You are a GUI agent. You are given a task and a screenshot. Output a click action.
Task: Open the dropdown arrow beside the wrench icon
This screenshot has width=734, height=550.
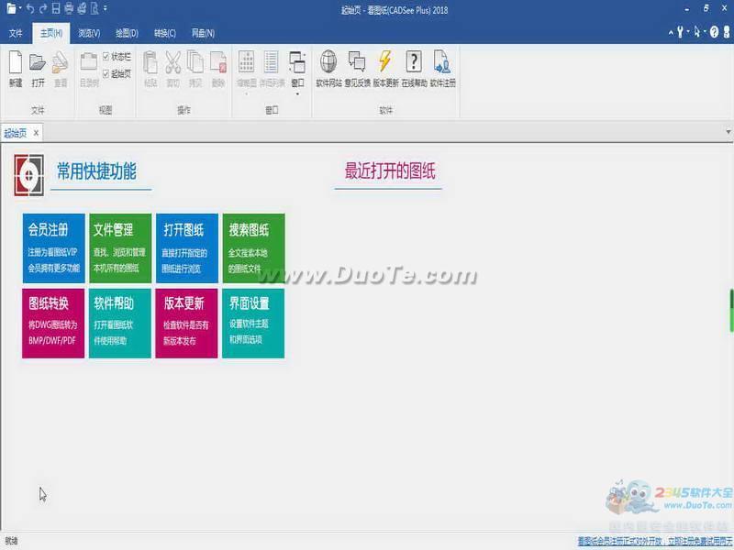point(687,32)
